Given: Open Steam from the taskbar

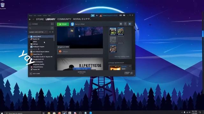Looking at the screenshot, I should point(64,113).
